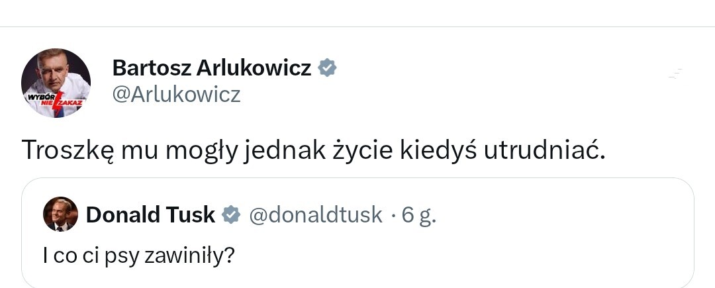The width and height of the screenshot is (715, 288).
Task: Open Donald Tusk's small avatar
Action: click(60, 215)
